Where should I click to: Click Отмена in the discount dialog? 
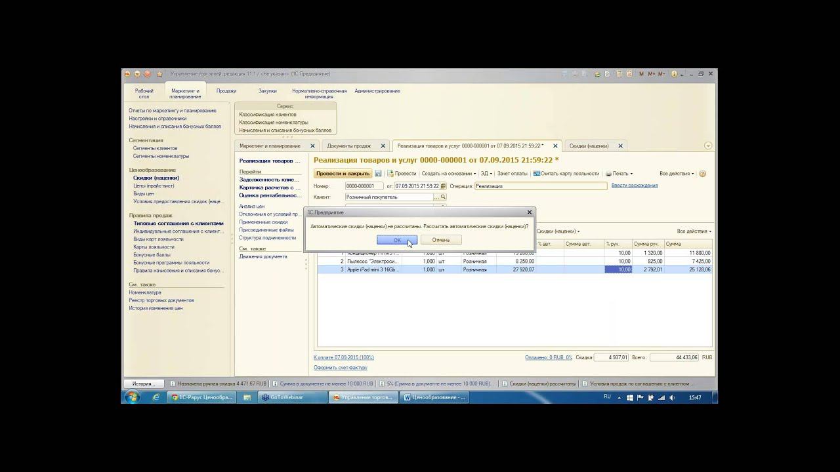pyautogui.click(x=441, y=240)
